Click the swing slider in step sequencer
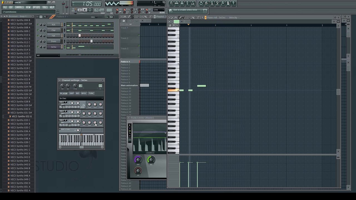The width and height of the screenshot is (356, 200). coord(99,17)
